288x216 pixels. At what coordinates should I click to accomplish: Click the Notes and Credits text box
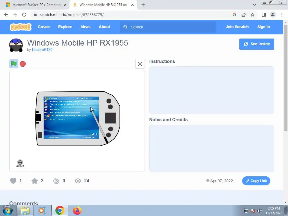(x=211, y=148)
